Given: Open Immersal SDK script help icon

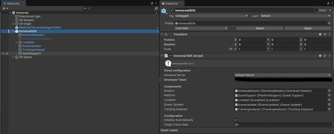Looking at the screenshot, I should [x=320, y=56].
